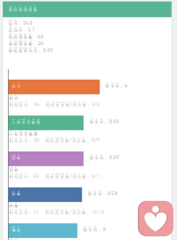Click the 阴性项目数 26 line
This screenshot has height=240, width=177.
26,43
